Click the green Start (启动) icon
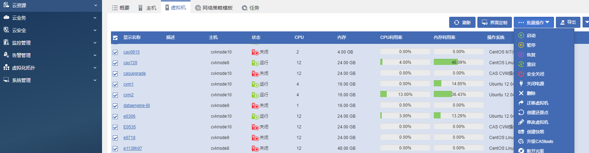This screenshot has height=153, width=589. (521, 35)
